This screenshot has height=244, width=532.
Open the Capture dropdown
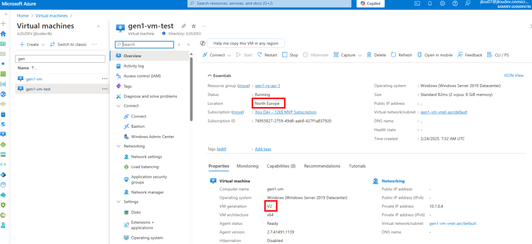click(348, 55)
